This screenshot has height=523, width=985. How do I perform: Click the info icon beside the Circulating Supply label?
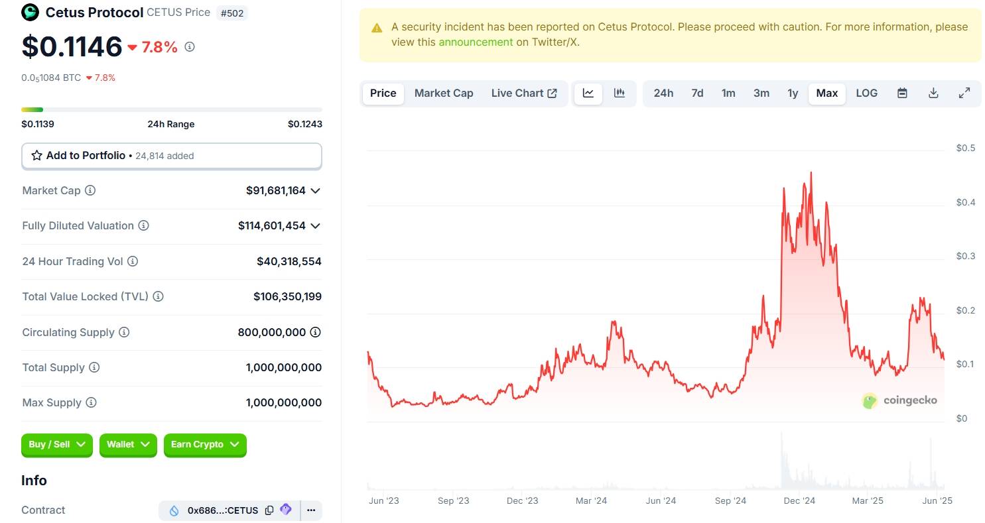[124, 332]
